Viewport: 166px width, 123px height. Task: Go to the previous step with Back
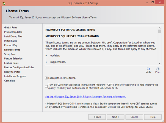[97, 117]
